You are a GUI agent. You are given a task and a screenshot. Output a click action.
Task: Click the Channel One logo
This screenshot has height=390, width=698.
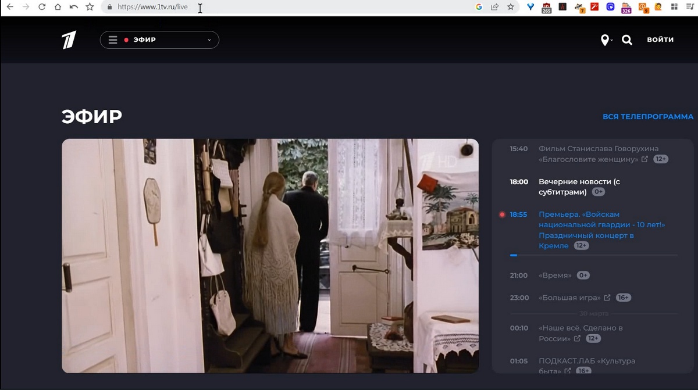pos(69,40)
